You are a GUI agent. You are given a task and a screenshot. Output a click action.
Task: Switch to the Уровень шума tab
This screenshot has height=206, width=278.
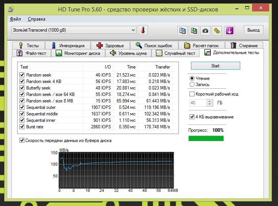[128, 53]
